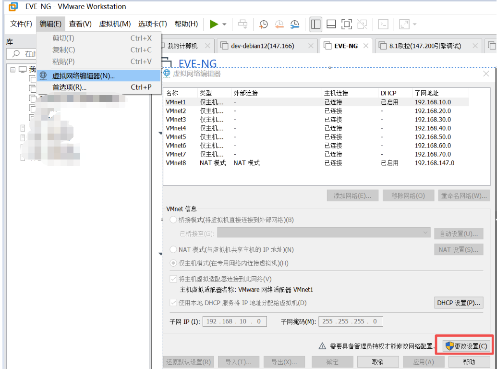Close the 虚拟网络编辑器 dialog
The height and width of the screenshot is (369, 497).
tap(486, 74)
